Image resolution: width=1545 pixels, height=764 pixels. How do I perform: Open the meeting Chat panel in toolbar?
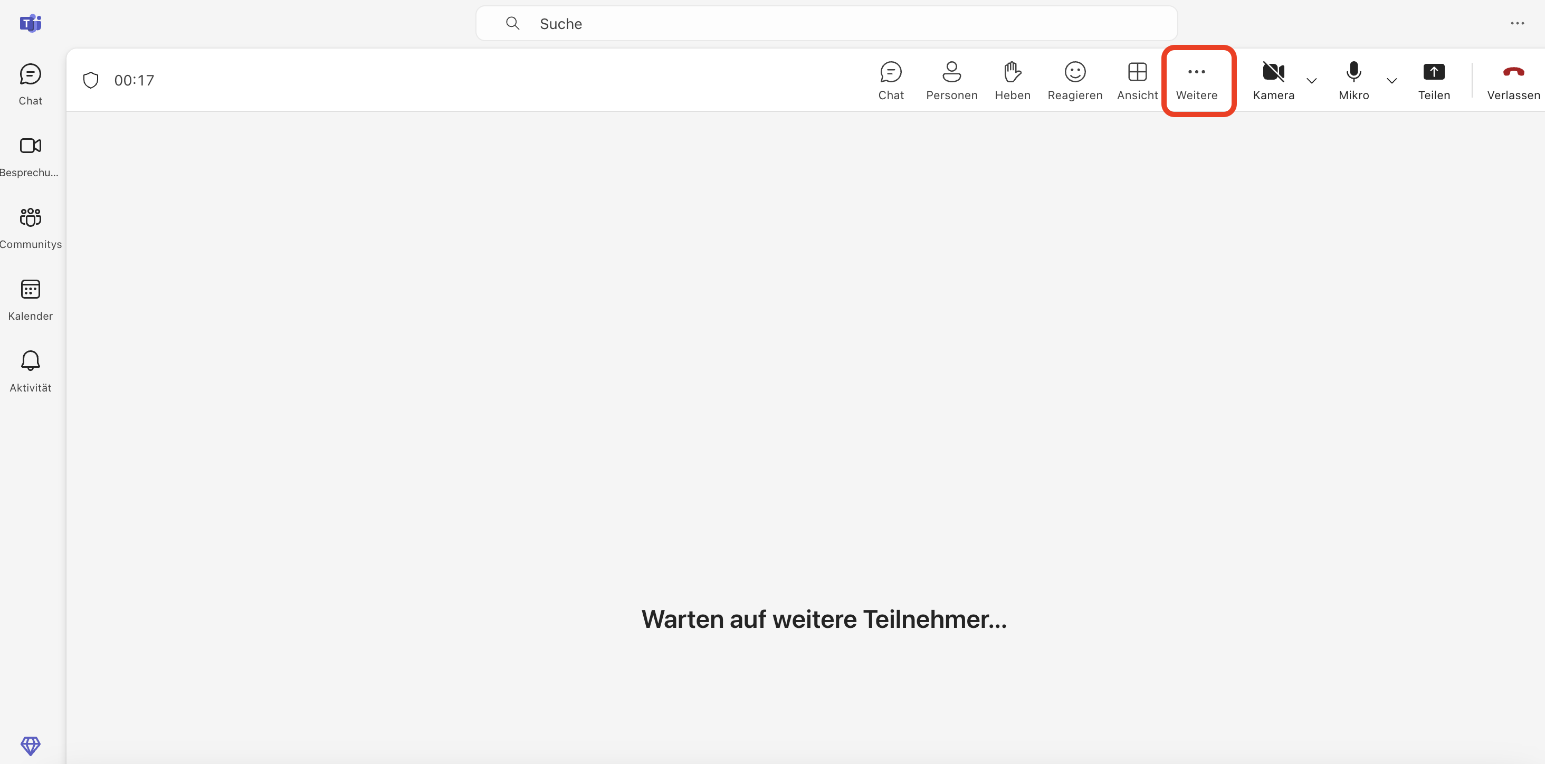pyautogui.click(x=891, y=80)
